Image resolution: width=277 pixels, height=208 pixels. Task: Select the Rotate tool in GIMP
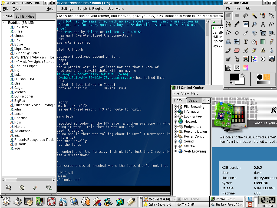click(254, 33)
